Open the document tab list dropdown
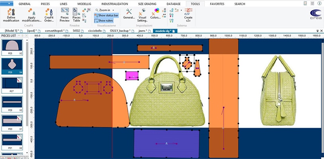This screenshot has width=324, height=159. coord(317,31)
